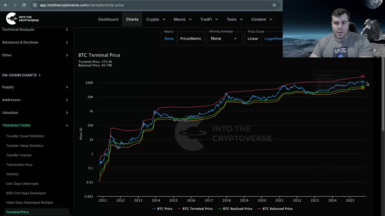This screenshot has width=385, height=216.
Task: Toggle the ON-CHAIN CHARTS heading
Action: pyautogui.click(x=21, y=75)
